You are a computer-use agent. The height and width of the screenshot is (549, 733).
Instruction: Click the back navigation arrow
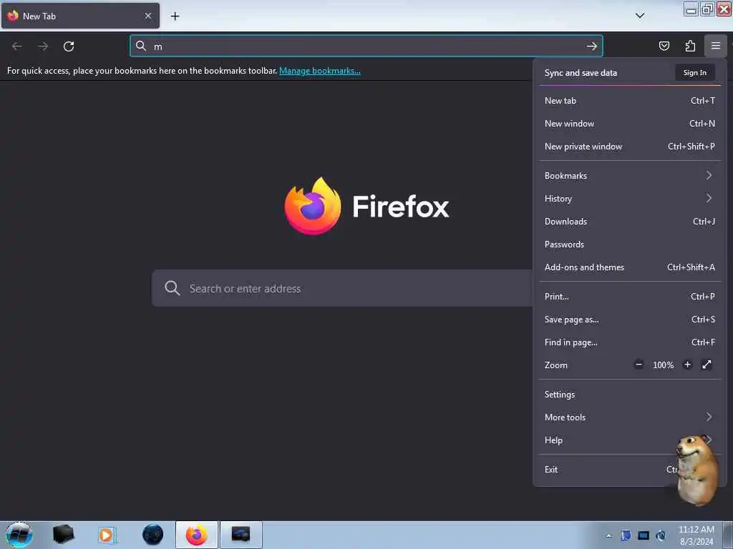[17, 46]
